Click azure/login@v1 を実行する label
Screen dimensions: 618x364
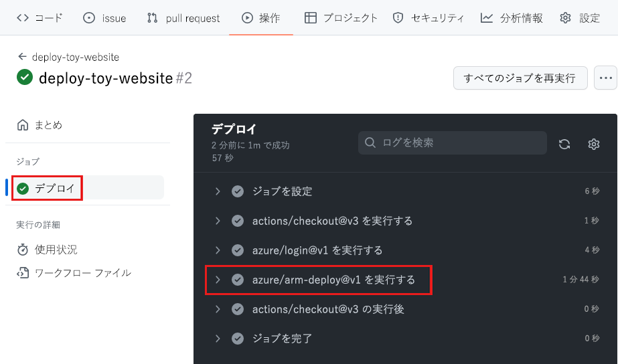tap(317, 250)
